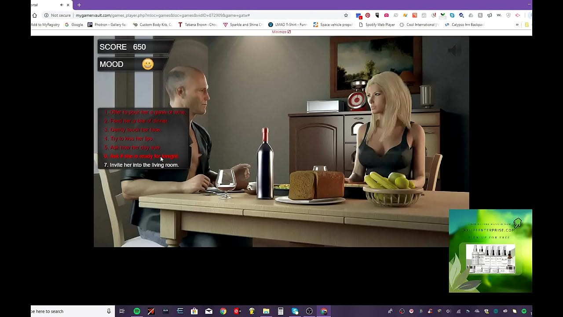The image size is (563, 317).
Task: Click the Task View taskbar button
Action: (122, 311)
